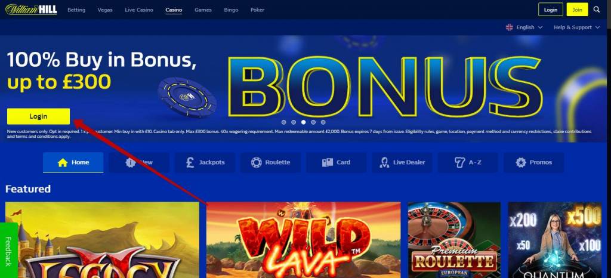Open the green Feedback side tab
Screen dimensions: 611x278
8,251
